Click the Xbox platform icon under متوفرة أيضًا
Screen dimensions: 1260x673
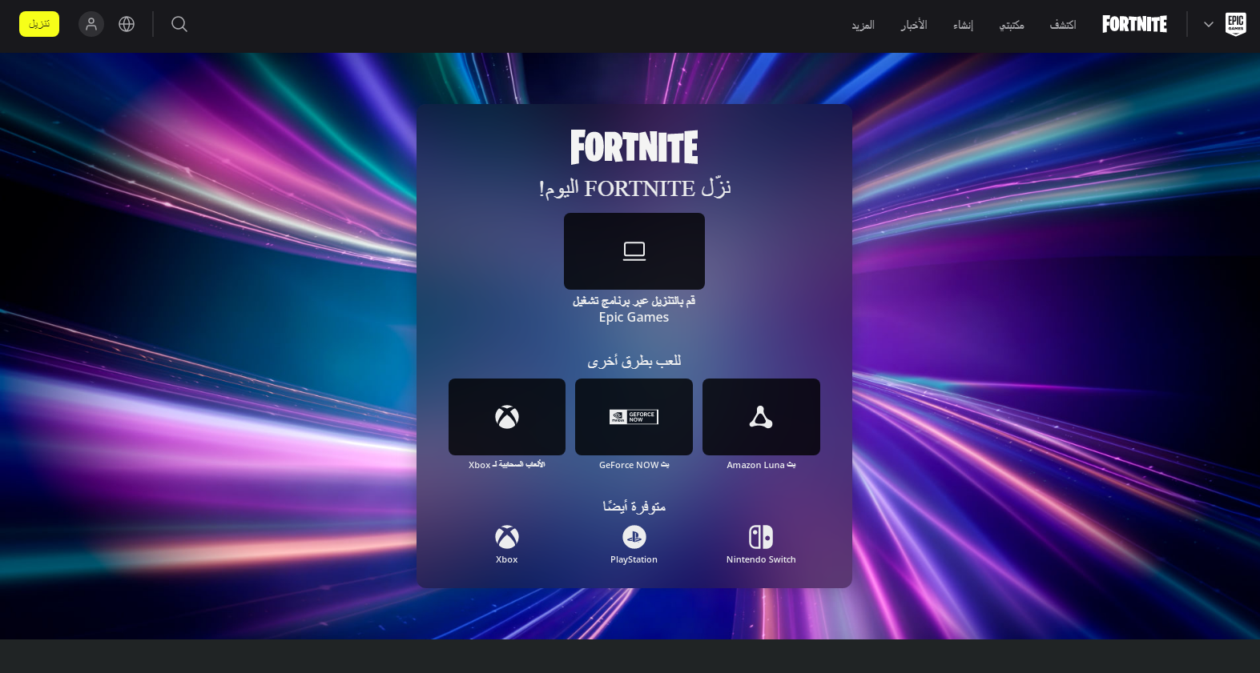506,538
